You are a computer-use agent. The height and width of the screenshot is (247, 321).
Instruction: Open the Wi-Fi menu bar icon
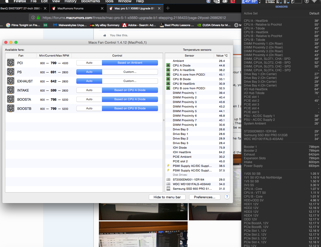314,1
